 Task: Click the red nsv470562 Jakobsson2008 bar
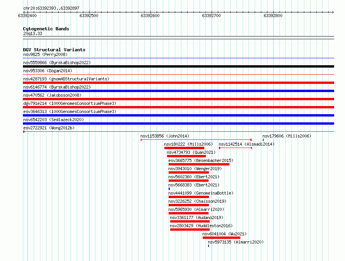(178, 99)
